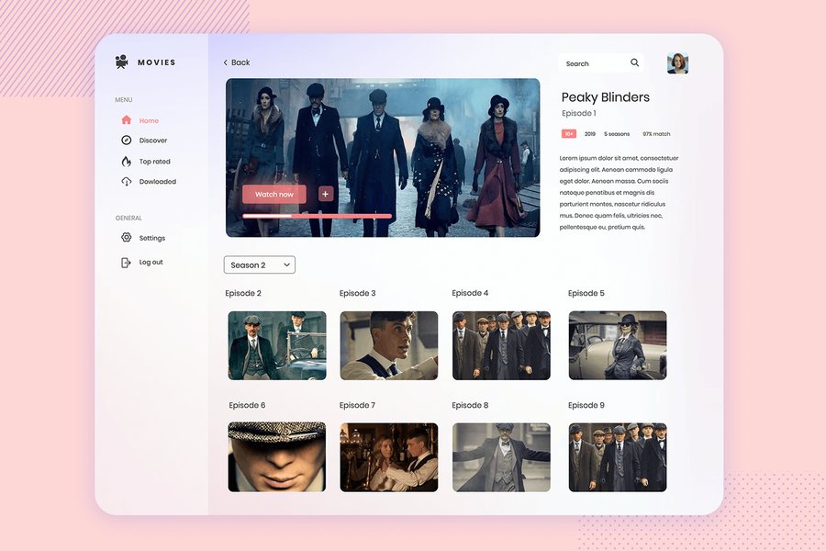Open the Episode 2 thumbnail
The image size is (826, 551).
coord(277,345)
